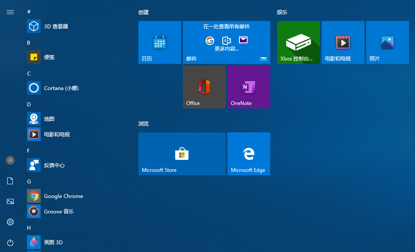Launch the Microsoft Store tile
The height and width of the screenshot is (252, 415).
pos(182,154)
